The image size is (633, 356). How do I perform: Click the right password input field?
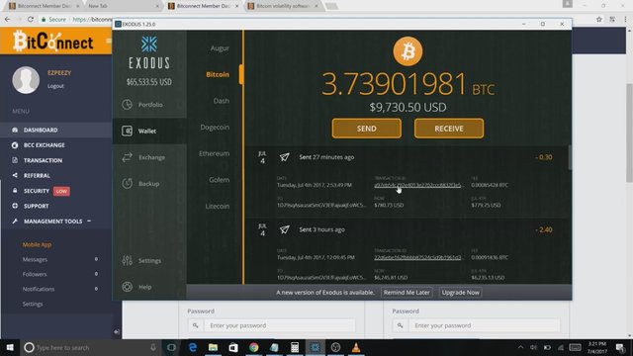pos(477,325)
